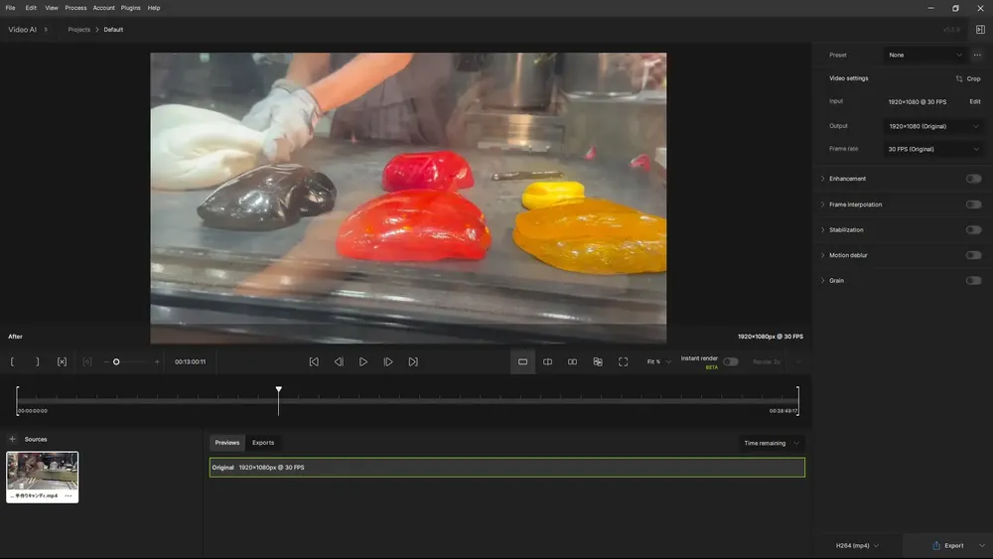Toggle Instant render on
993x559 pixels.
[730, 362]
